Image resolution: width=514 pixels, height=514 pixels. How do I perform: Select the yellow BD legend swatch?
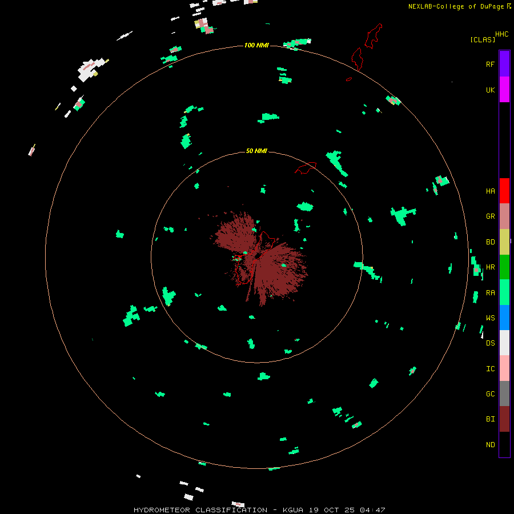[x=504, y=242]
